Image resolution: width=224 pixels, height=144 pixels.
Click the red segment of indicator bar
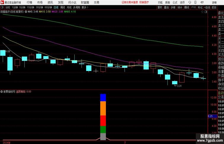click(x=103, y=121)
